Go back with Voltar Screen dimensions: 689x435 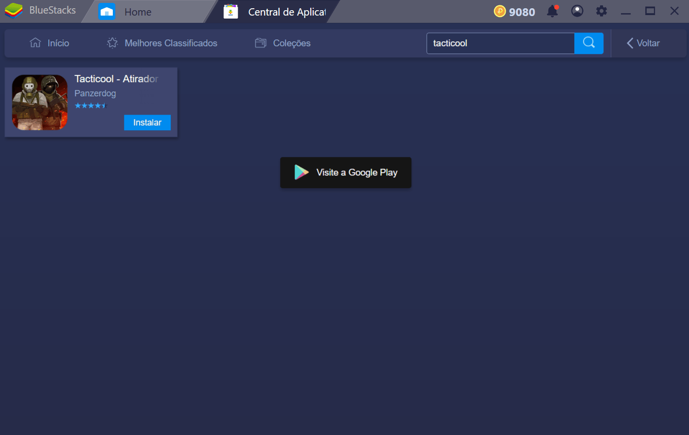(x=643, y=43)
